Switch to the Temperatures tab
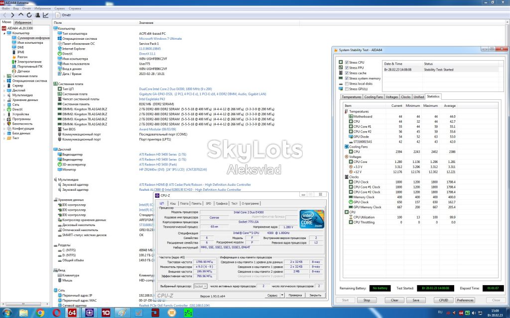 point(351,97)
